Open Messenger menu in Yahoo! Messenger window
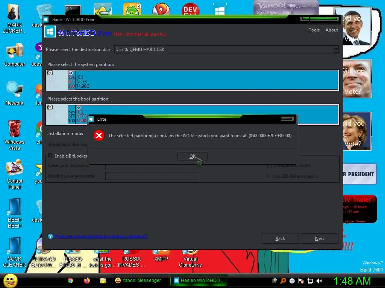Screen dimensions: 385x288 pos(267,12)
